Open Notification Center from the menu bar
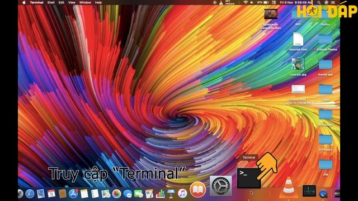 (333, 2)
